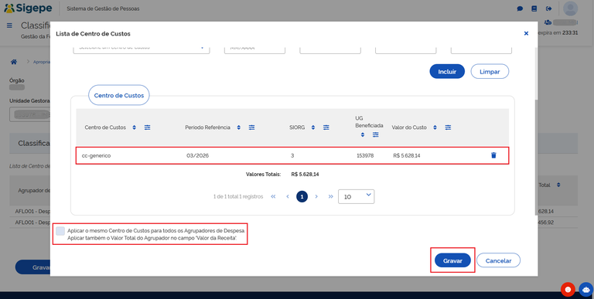Go to first page of results
Image resolution: width=594 pixels, height=299 pixels.
pyautogui.click(x=273, y=196)
